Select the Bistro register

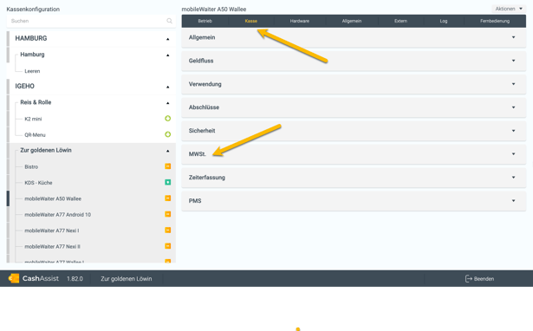click(31, 167)
